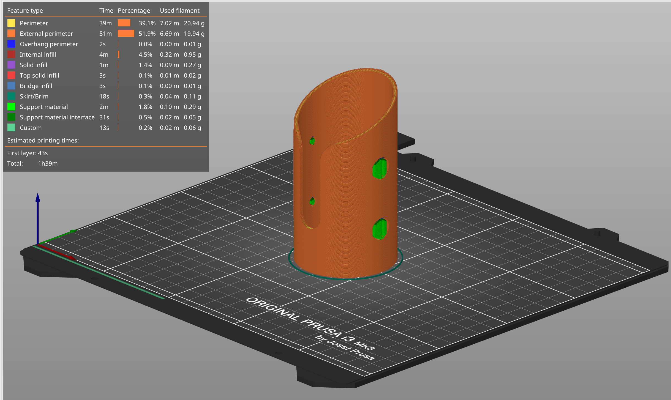The width and height of the screenshot is (671, 400).
Task: Click the light green Custom swatch
Action: 11,127
